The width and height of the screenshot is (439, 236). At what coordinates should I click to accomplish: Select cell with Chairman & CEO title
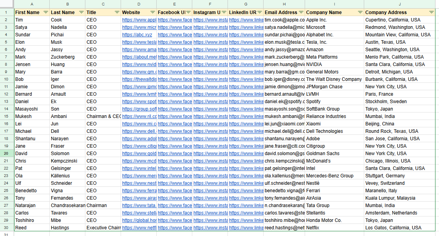pos(103,116)
